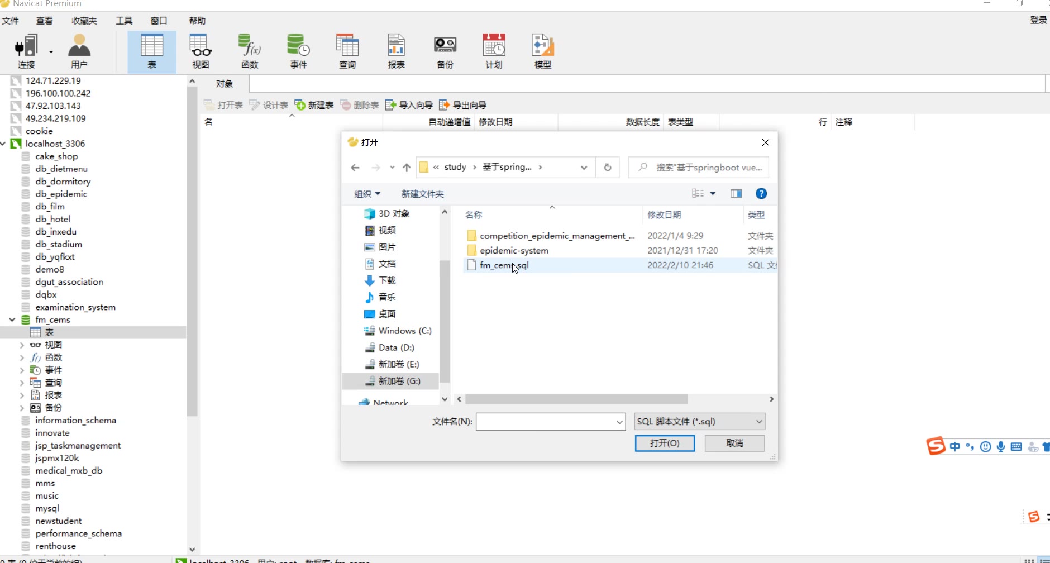Open the address path history dropdown

pos(584,168)
